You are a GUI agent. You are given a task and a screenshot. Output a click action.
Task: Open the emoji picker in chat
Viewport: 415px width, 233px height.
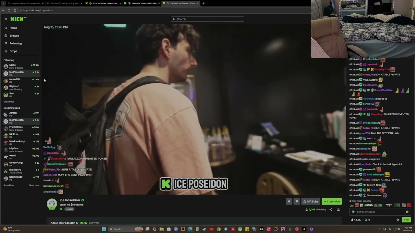pyautogui.click(x=407, y=212)
